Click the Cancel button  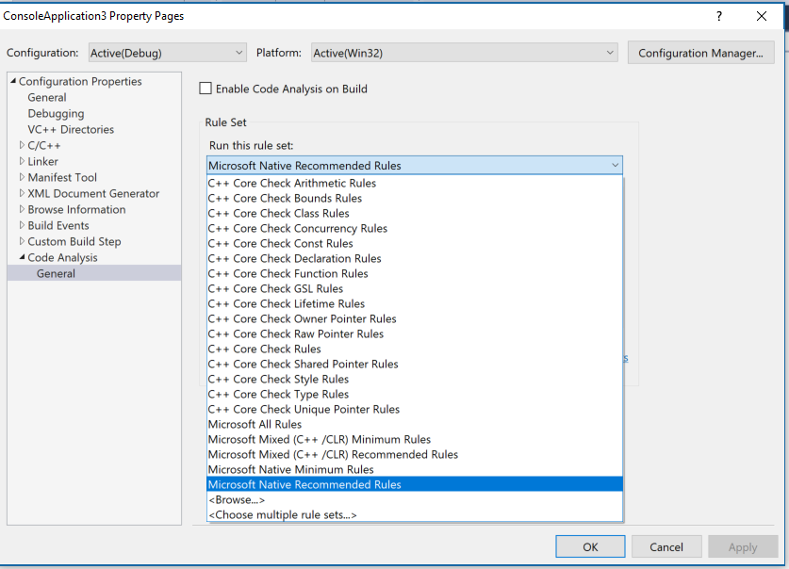[x=666, y=546]
